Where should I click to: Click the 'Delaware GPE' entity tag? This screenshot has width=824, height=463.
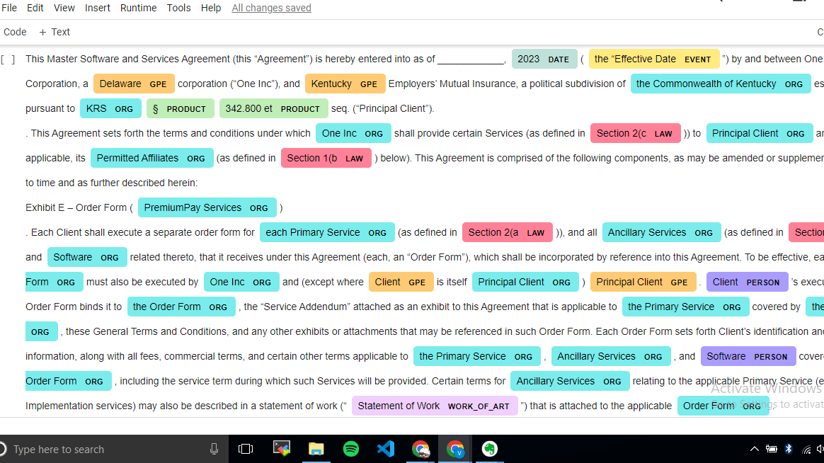pos(134,84)
